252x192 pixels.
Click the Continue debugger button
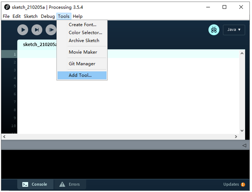click(51, 30)
